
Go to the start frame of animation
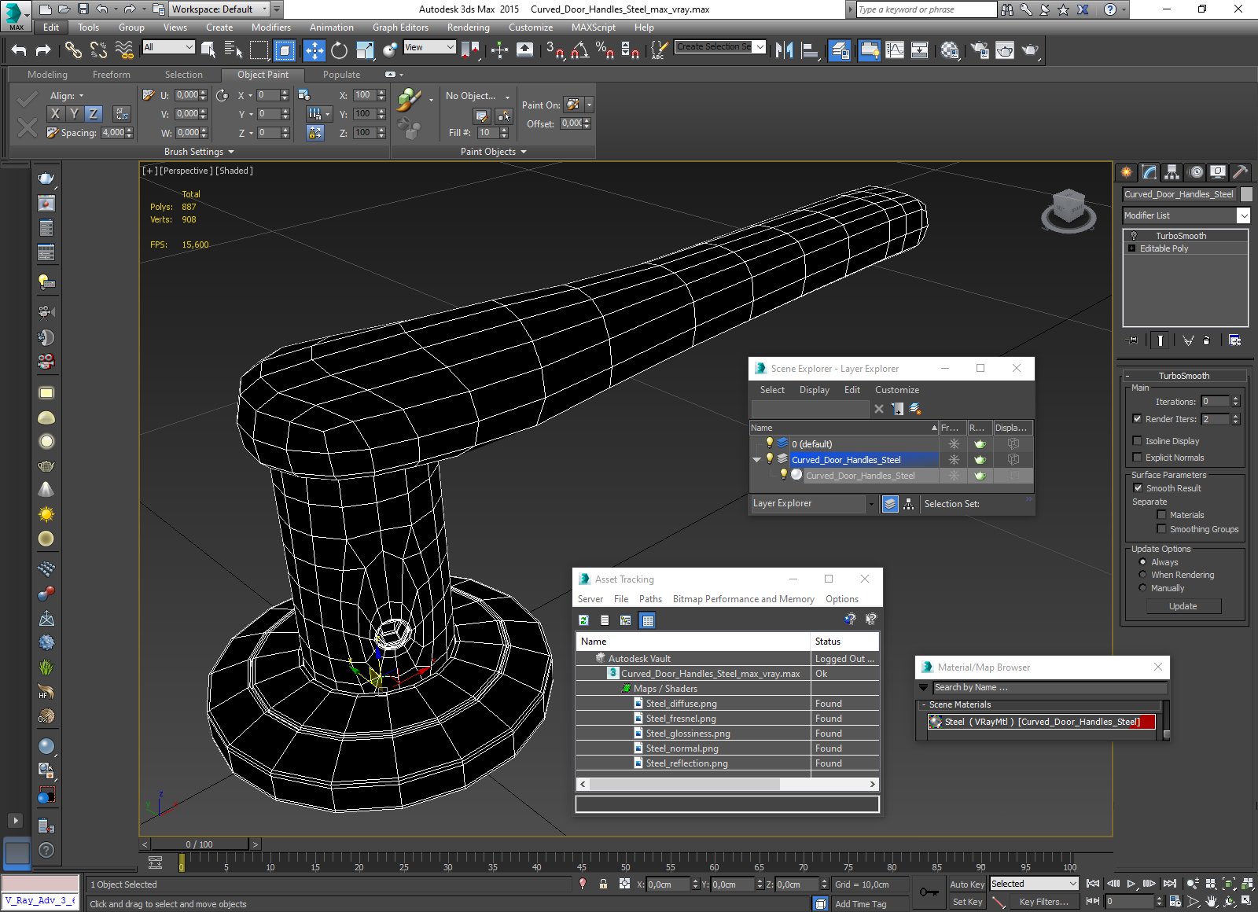click(1093, 884)
